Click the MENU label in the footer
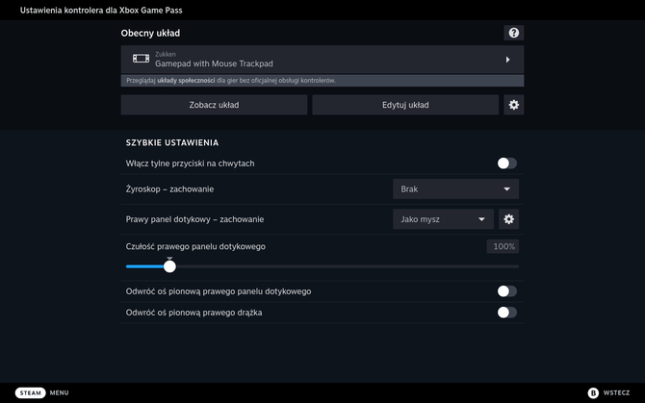Viewport: 645px width, 403px height. click(x=60, y=392)
